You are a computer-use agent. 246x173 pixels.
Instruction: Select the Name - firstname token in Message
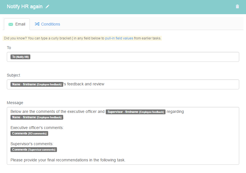37,117
